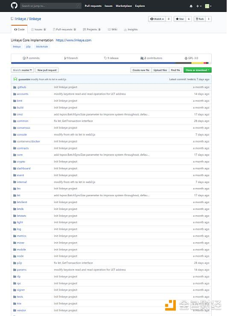Switch to the repository Issues tab

coord(38,29)
